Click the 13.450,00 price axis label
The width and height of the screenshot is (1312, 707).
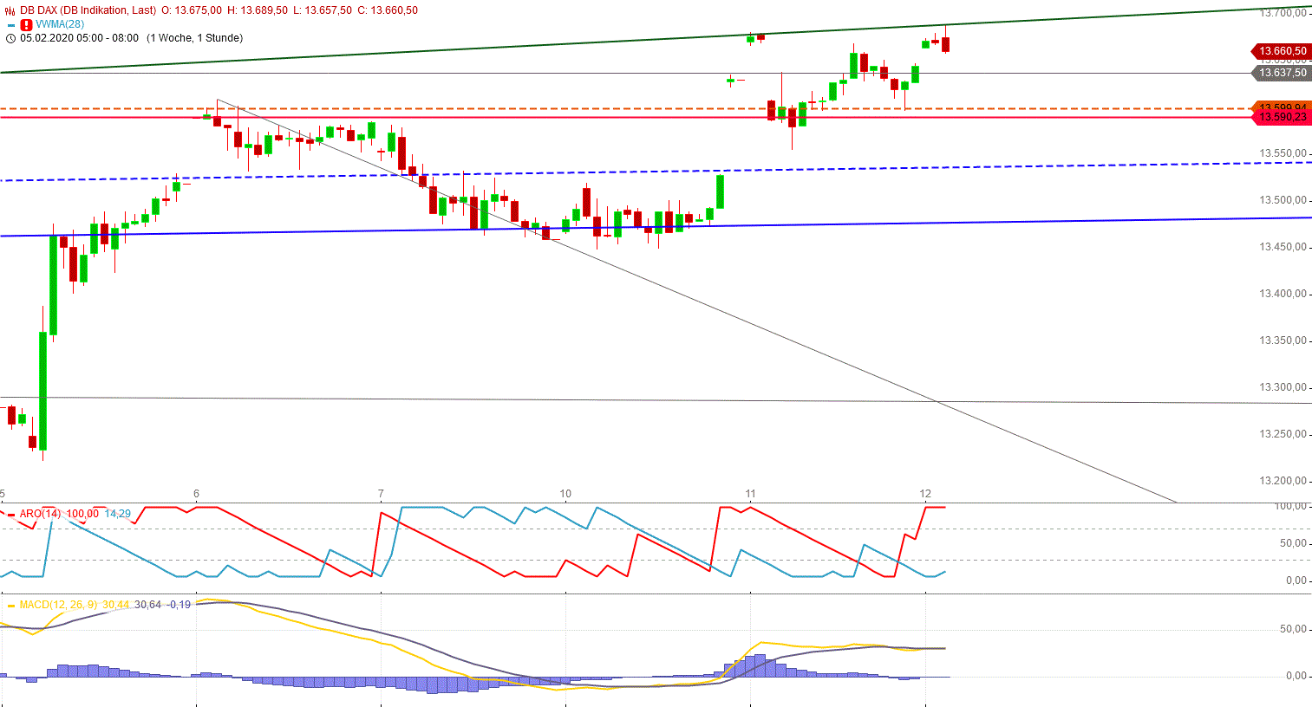point(1283,247)
